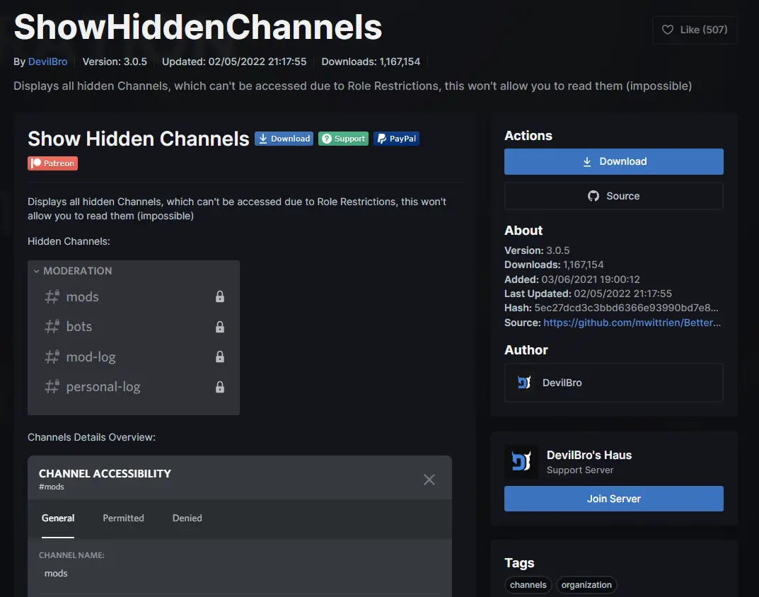Image resolution: width=759 pixels, height=597 pixels.
Task: Collapse the MODERATION category
Action: (x=73, y=271)
